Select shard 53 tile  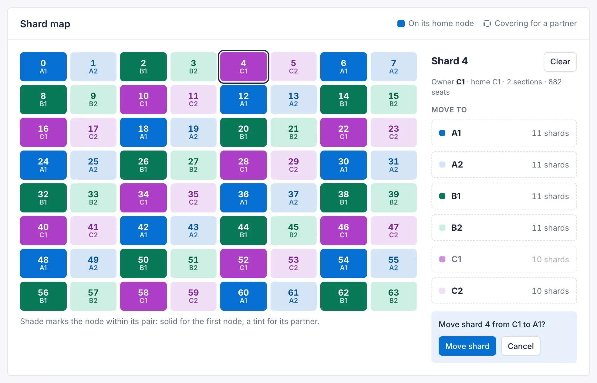[x=294, y=263]
